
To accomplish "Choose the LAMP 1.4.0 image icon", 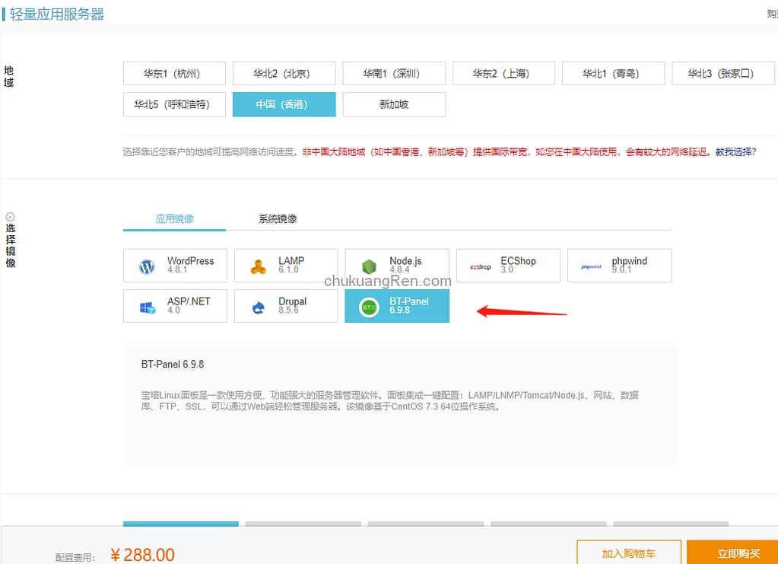I will click(x=286, y=265).
